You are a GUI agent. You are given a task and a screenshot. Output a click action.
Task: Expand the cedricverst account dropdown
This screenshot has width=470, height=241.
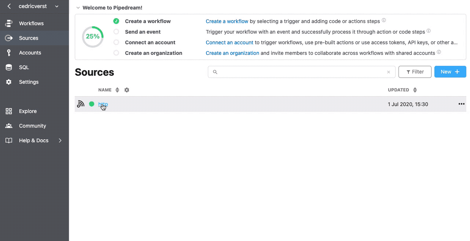coord(56,6)
